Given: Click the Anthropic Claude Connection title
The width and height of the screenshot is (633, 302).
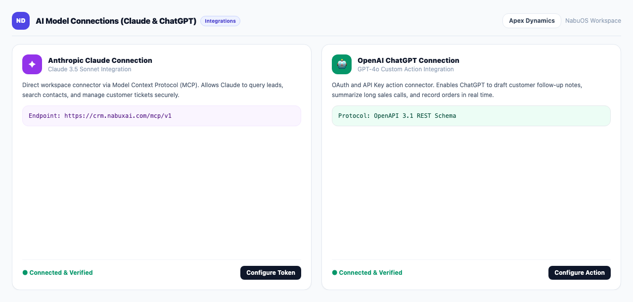Looking at the screenshot, I should pos(100,60).
